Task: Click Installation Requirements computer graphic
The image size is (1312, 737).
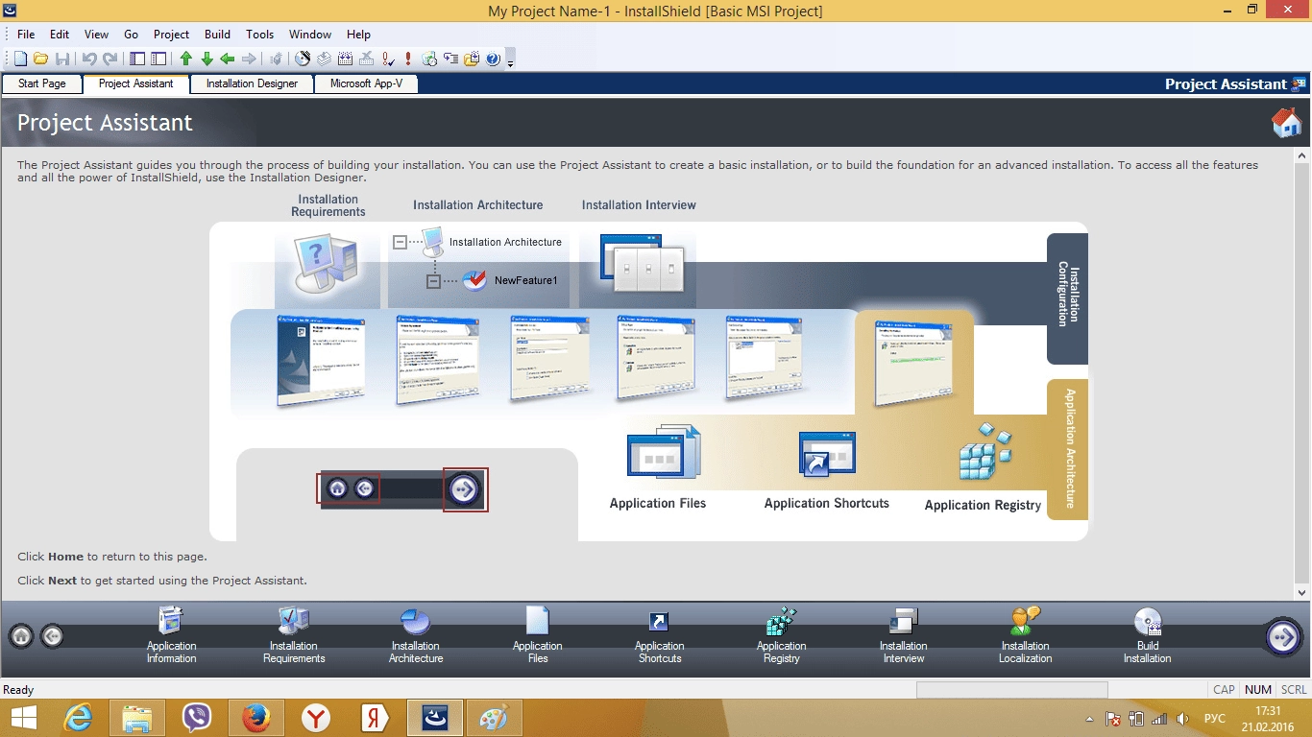Action: (328, 265)
